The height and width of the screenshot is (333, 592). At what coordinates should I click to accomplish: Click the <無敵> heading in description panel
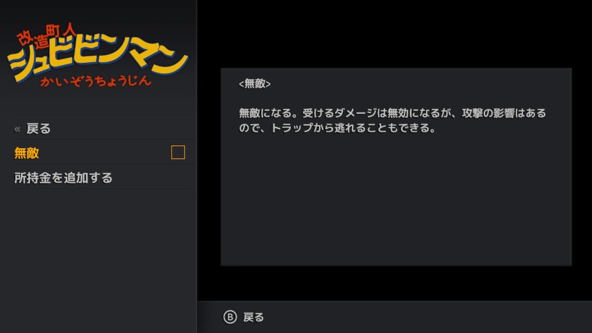(255, 83)
